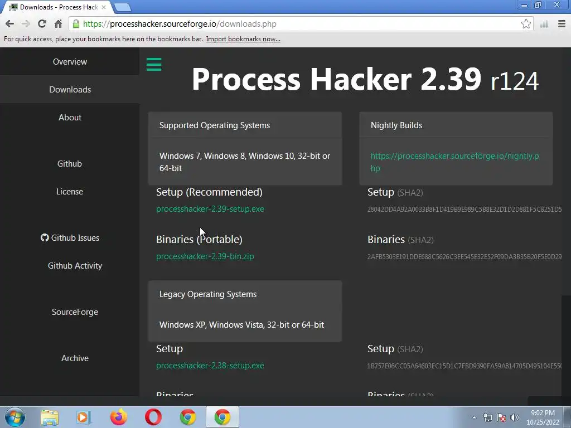Viewport: 571px width, 428px height.
Task: Click the Show desktop button
Action: [568, 417]
